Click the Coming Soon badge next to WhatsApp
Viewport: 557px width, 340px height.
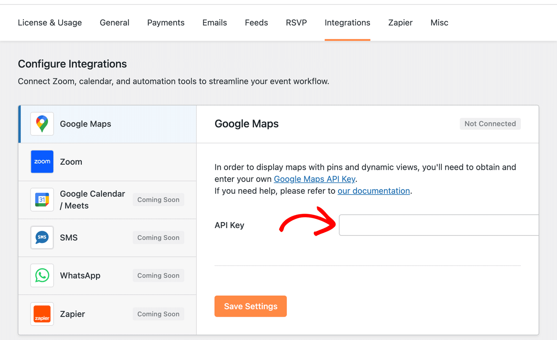tap(158, 276)
